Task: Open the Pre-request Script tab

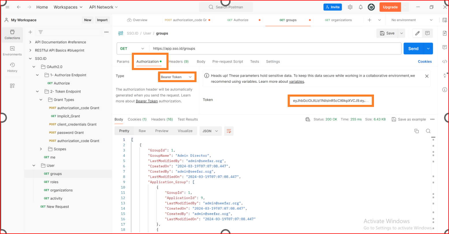Action: (228, 61)
